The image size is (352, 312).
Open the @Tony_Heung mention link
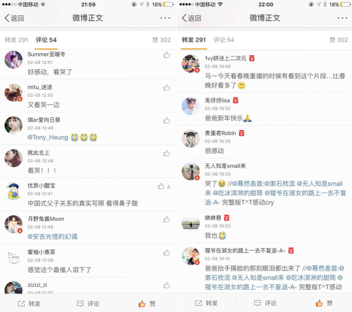click(47, 138)
